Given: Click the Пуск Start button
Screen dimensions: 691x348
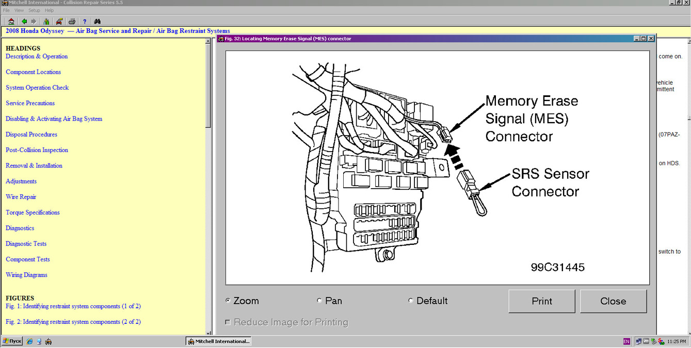Looking at the screenshot, I should coord(12,341).
